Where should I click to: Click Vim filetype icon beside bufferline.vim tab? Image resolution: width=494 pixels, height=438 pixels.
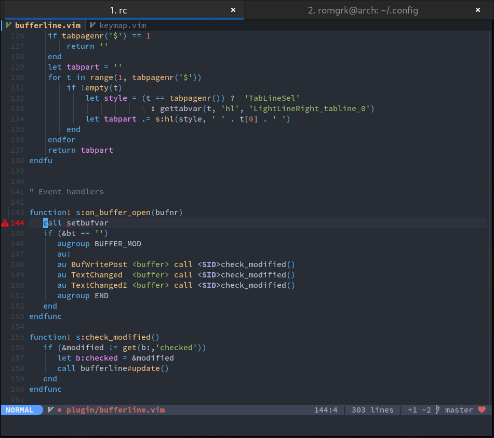pyautogui.click(x=8, y=25)
